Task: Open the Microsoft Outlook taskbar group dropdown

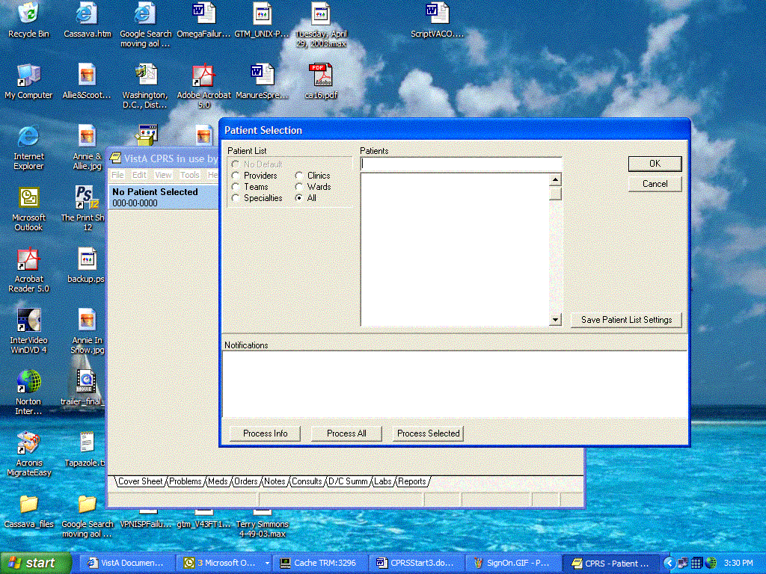Action: tap(267, 563)
